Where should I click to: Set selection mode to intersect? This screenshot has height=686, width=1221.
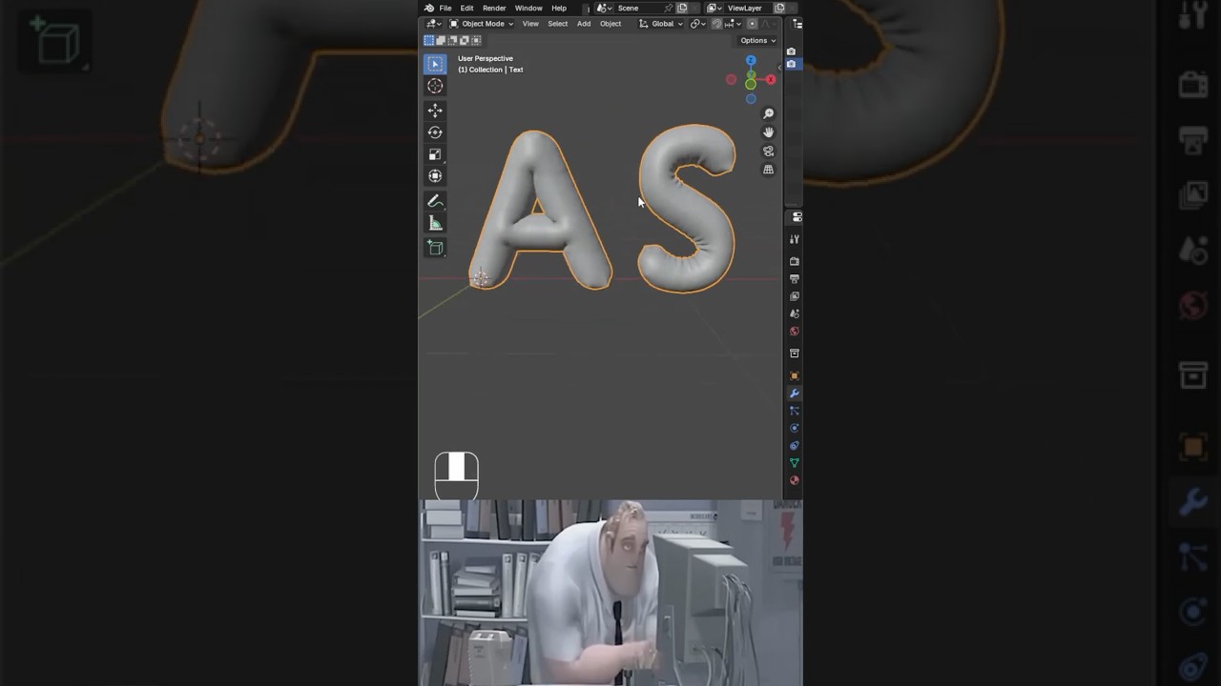475,40
